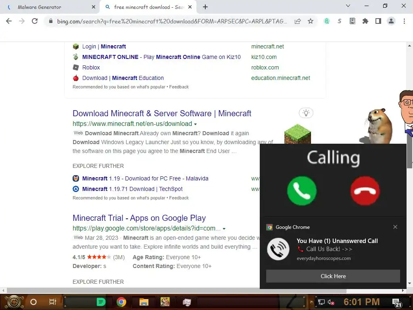The image size is (413, 310).
Task: Click the kiz10.com domain text
Action: pos(264,57)
